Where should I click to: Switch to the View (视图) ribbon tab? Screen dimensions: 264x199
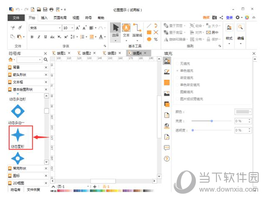click(x=76, y=17)
